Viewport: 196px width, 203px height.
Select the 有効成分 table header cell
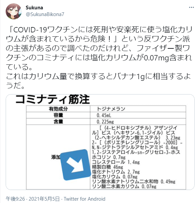click(58, 109)
